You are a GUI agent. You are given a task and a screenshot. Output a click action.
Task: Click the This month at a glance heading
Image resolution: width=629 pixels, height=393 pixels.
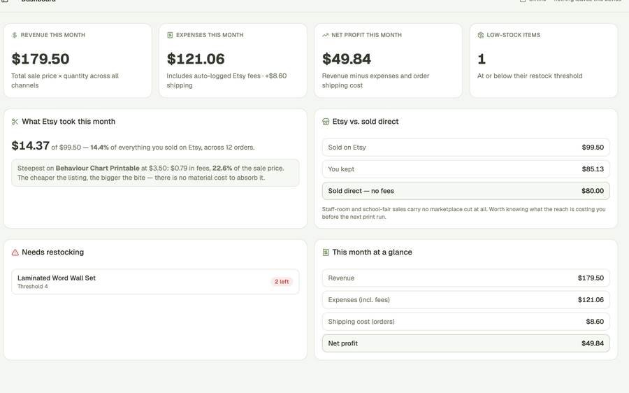pyautogui.click(x=373, y=252)
